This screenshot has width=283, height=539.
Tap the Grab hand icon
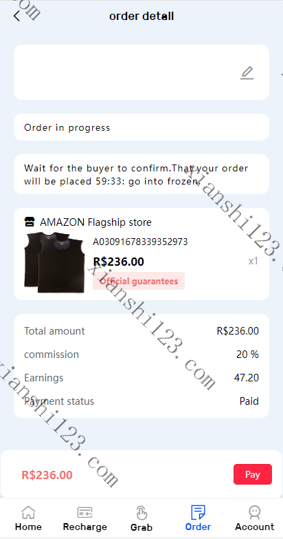141,513
